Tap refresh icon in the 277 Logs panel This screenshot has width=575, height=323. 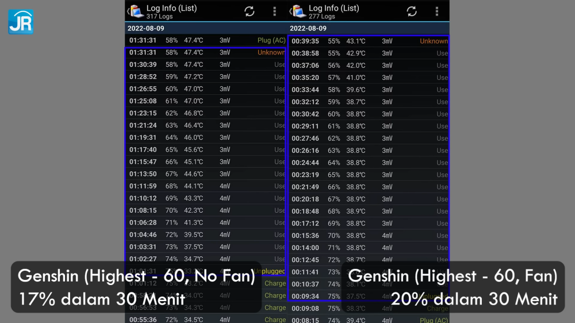pyautogui.click(x=412, y=11)
